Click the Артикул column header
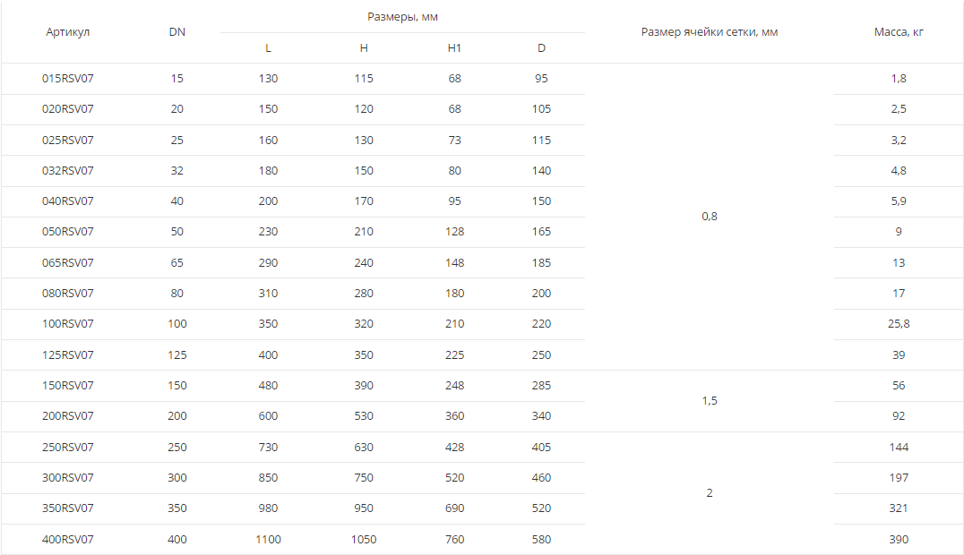The image size is (964, 555). [x=68, y=32]
